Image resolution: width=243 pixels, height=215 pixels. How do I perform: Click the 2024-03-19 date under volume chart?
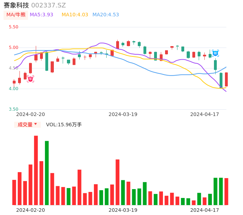(x=123, y=210)
